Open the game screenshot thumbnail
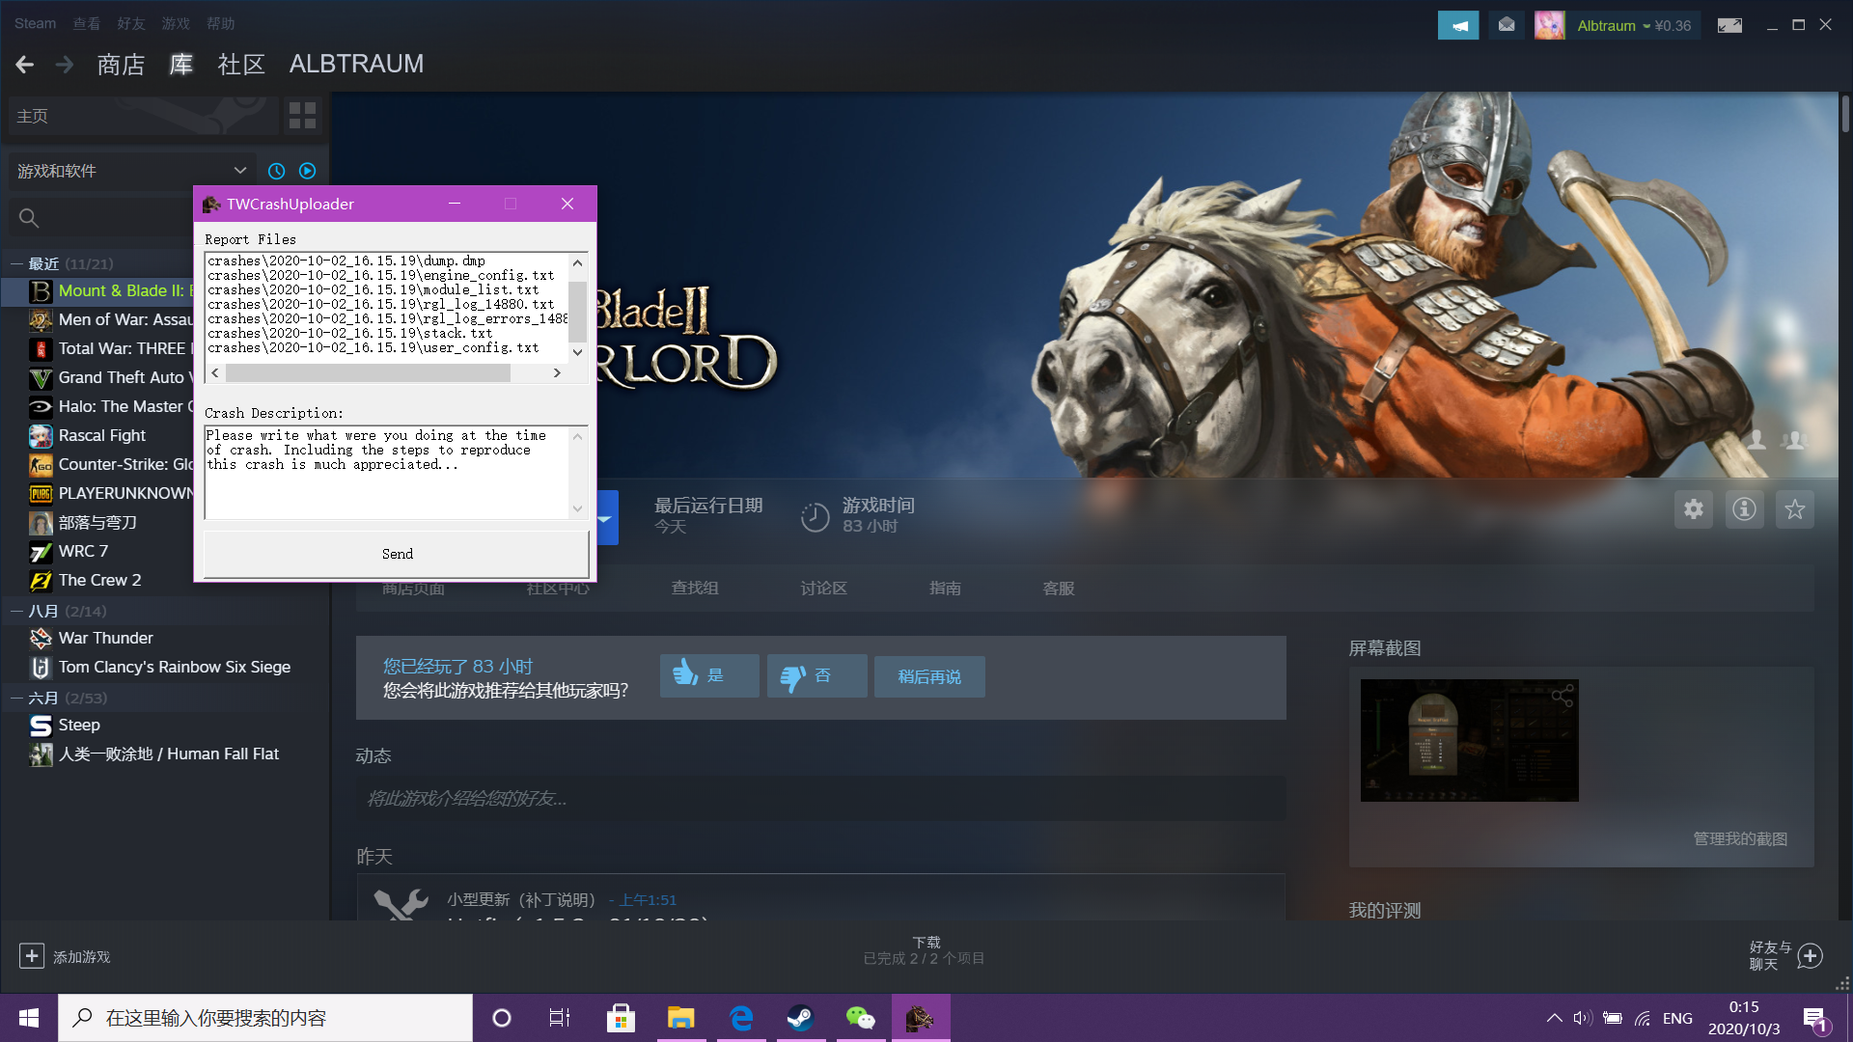 1469,740
